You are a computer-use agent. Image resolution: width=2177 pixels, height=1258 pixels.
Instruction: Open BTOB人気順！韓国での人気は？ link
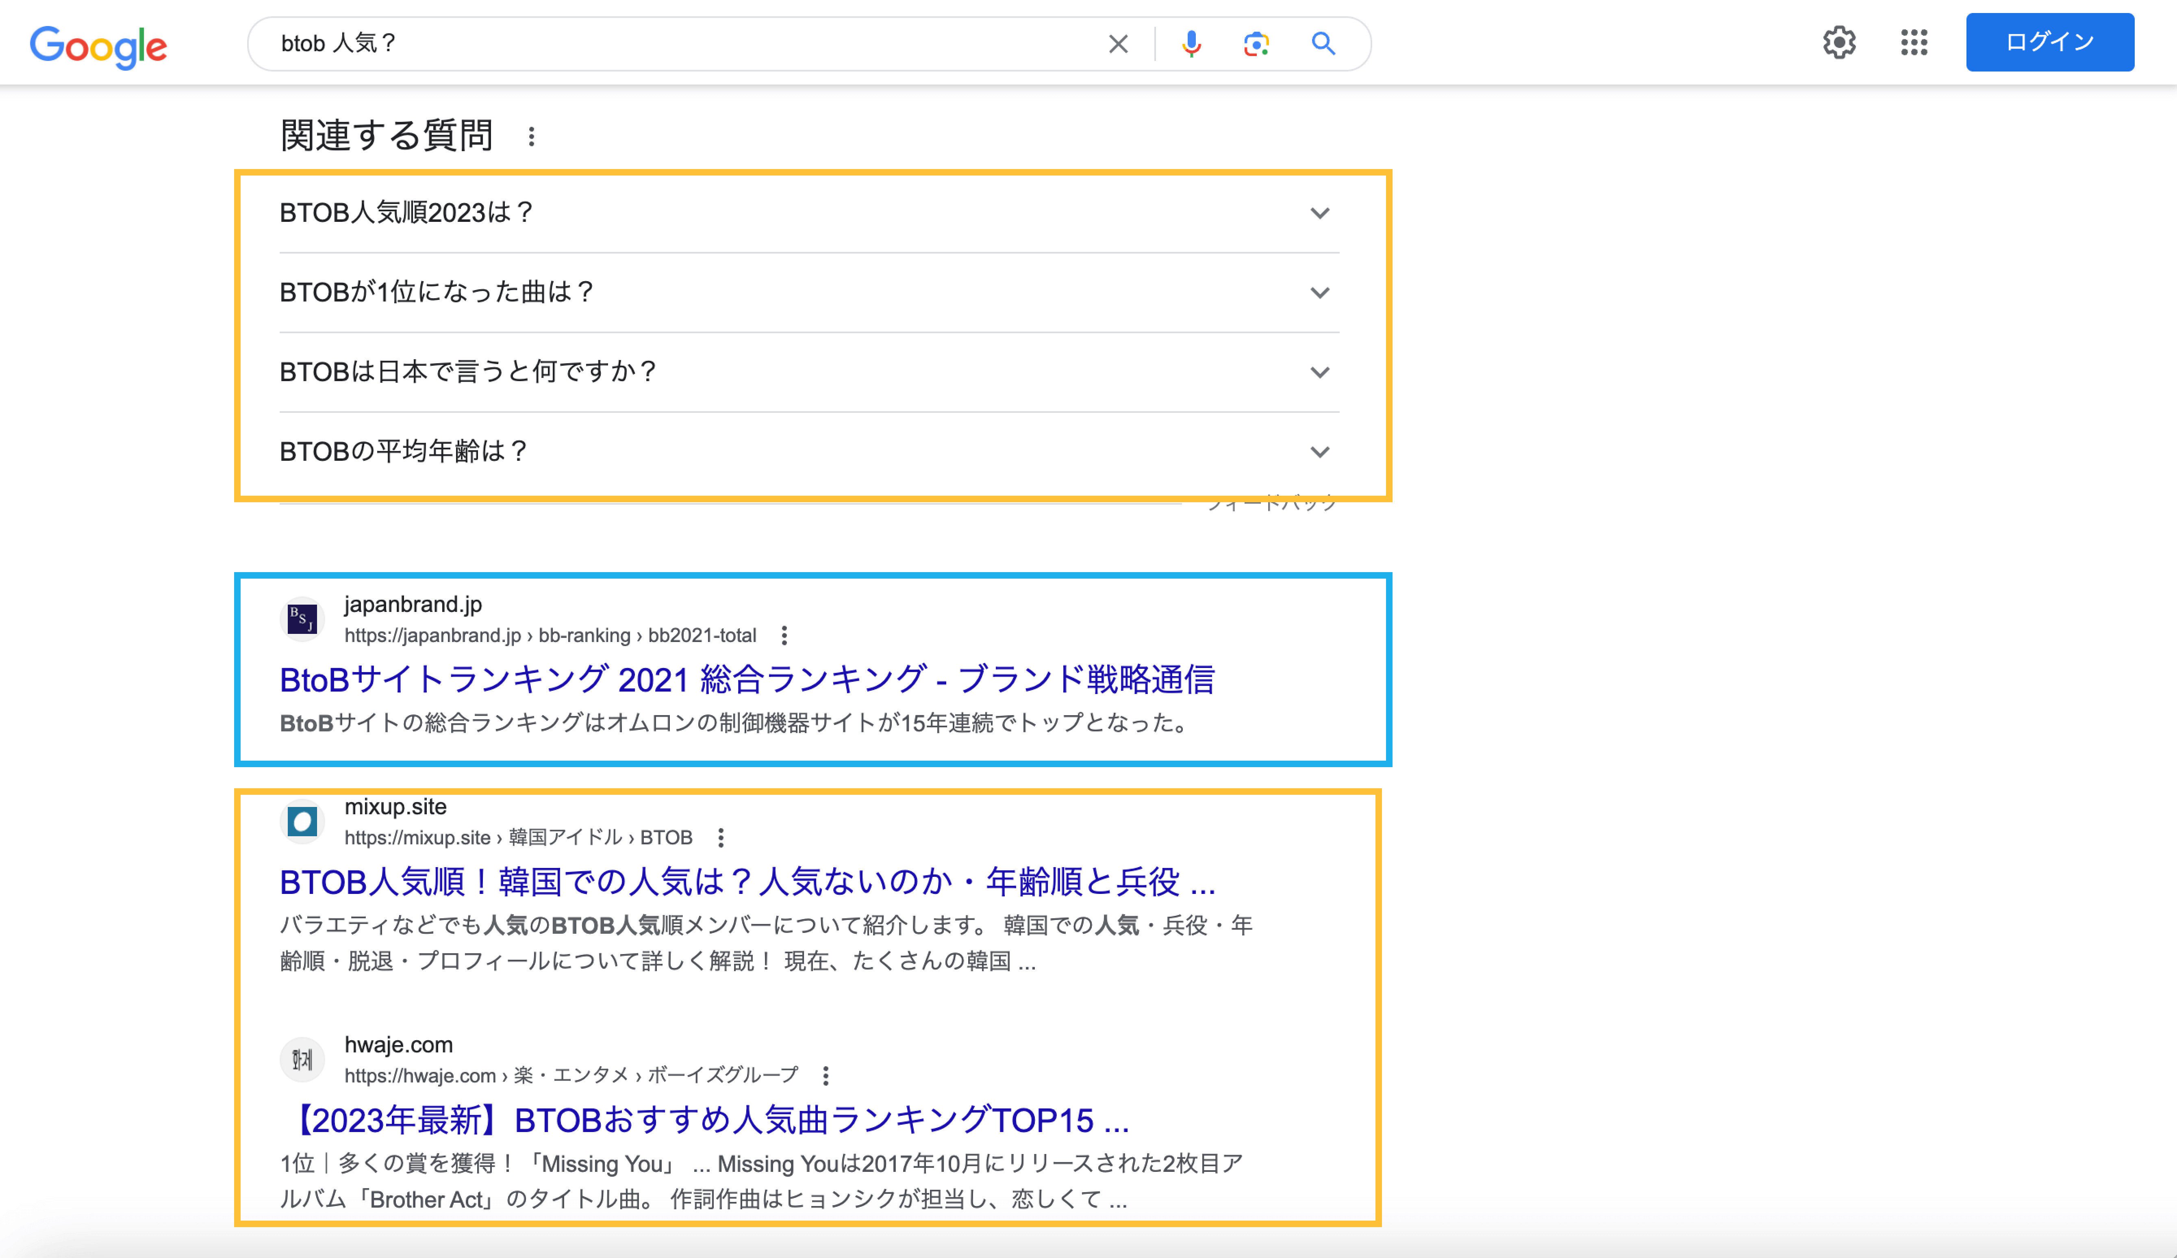point(747,882)
